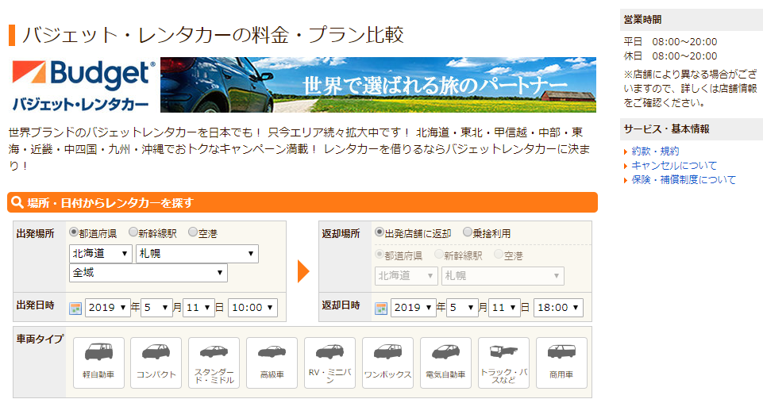Viewport: 763px width, 399px height.
Task: Select the 軽自動車 vehicle type icon
Action: 99,362
